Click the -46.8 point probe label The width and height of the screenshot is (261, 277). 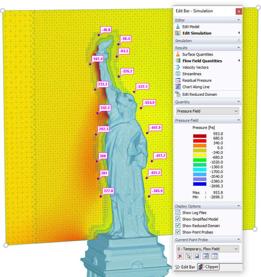106,30
